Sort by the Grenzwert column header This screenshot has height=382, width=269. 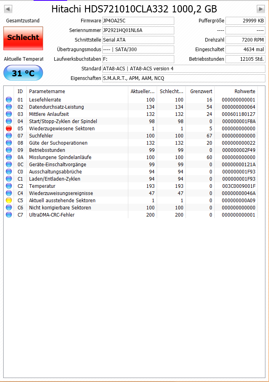tap(200, 92)
